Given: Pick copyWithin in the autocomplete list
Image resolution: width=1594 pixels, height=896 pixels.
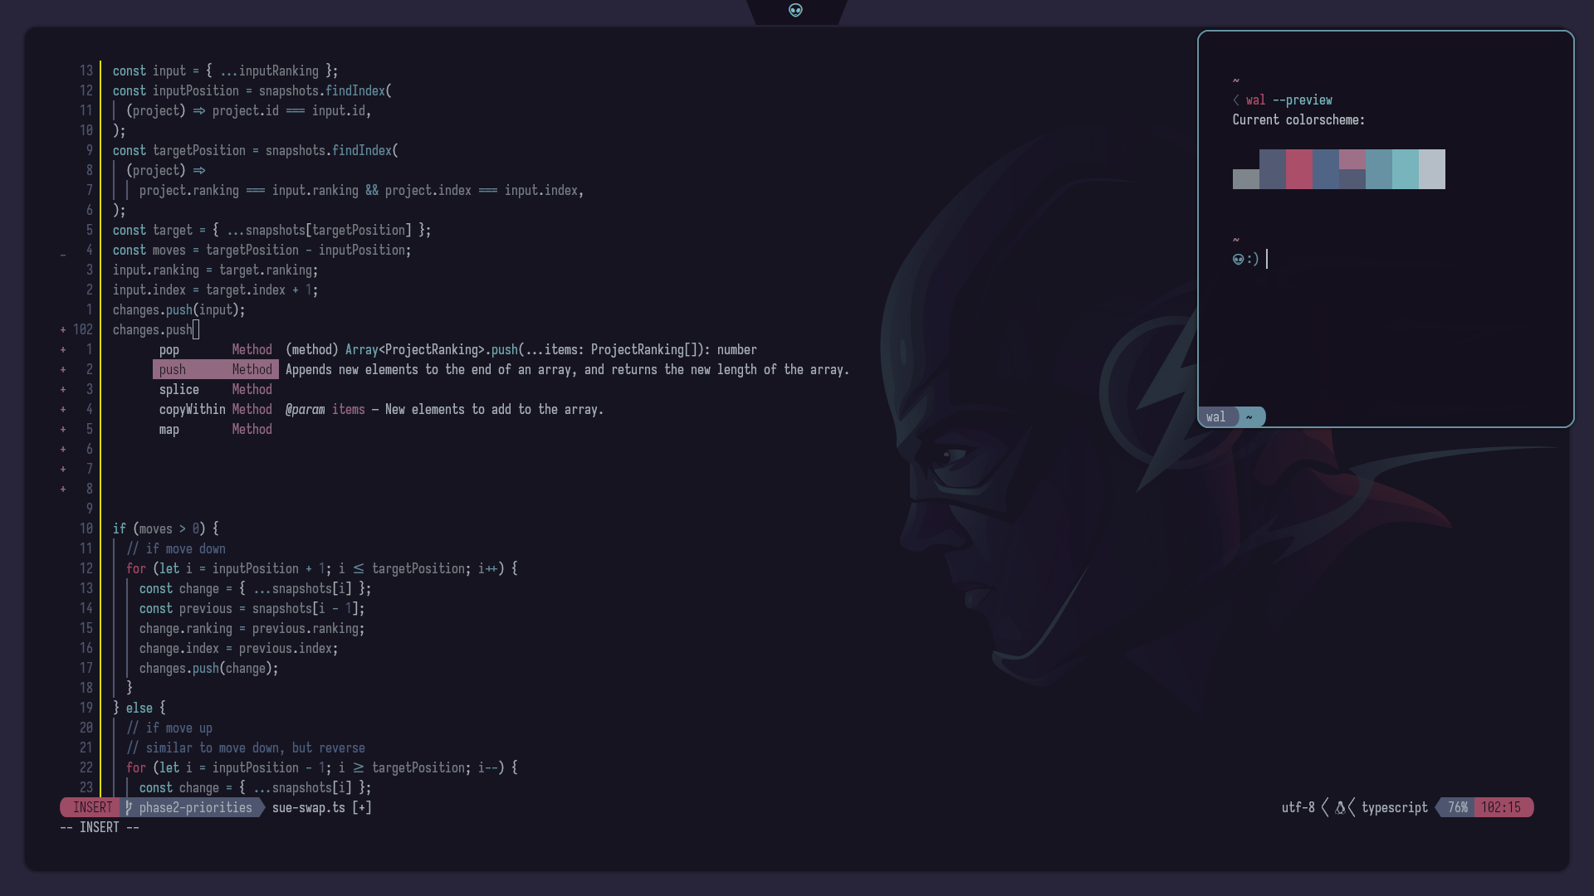Looking at the screenshot, I should (192, 410).
